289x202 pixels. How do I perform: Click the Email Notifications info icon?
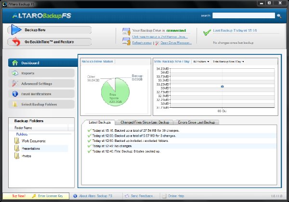[x=15, y=94]
